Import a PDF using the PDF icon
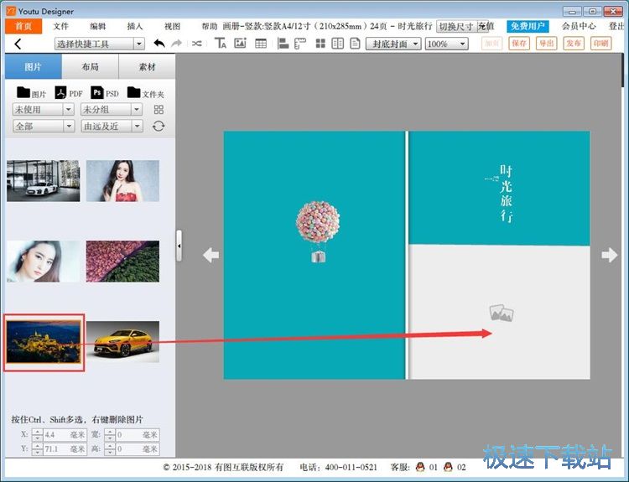The width and height of the screenshot is (629, 482). tap(69, 93)
